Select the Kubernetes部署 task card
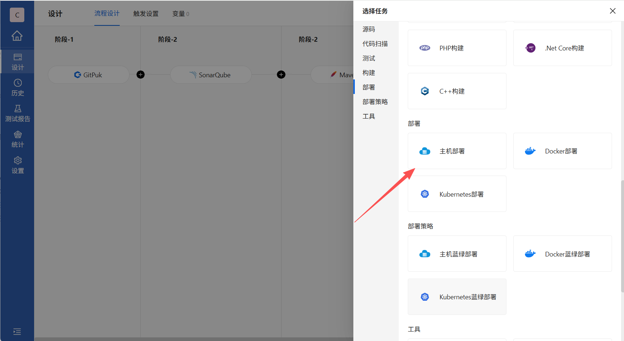 [x=457, y=194]
